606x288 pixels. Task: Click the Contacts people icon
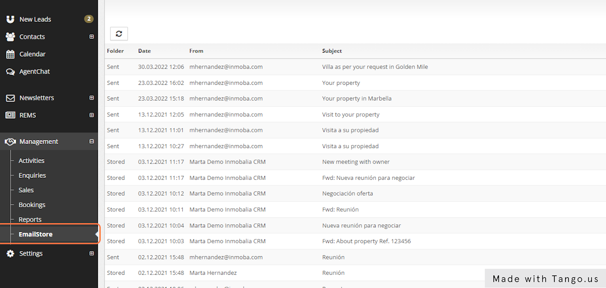pos(10,37)
